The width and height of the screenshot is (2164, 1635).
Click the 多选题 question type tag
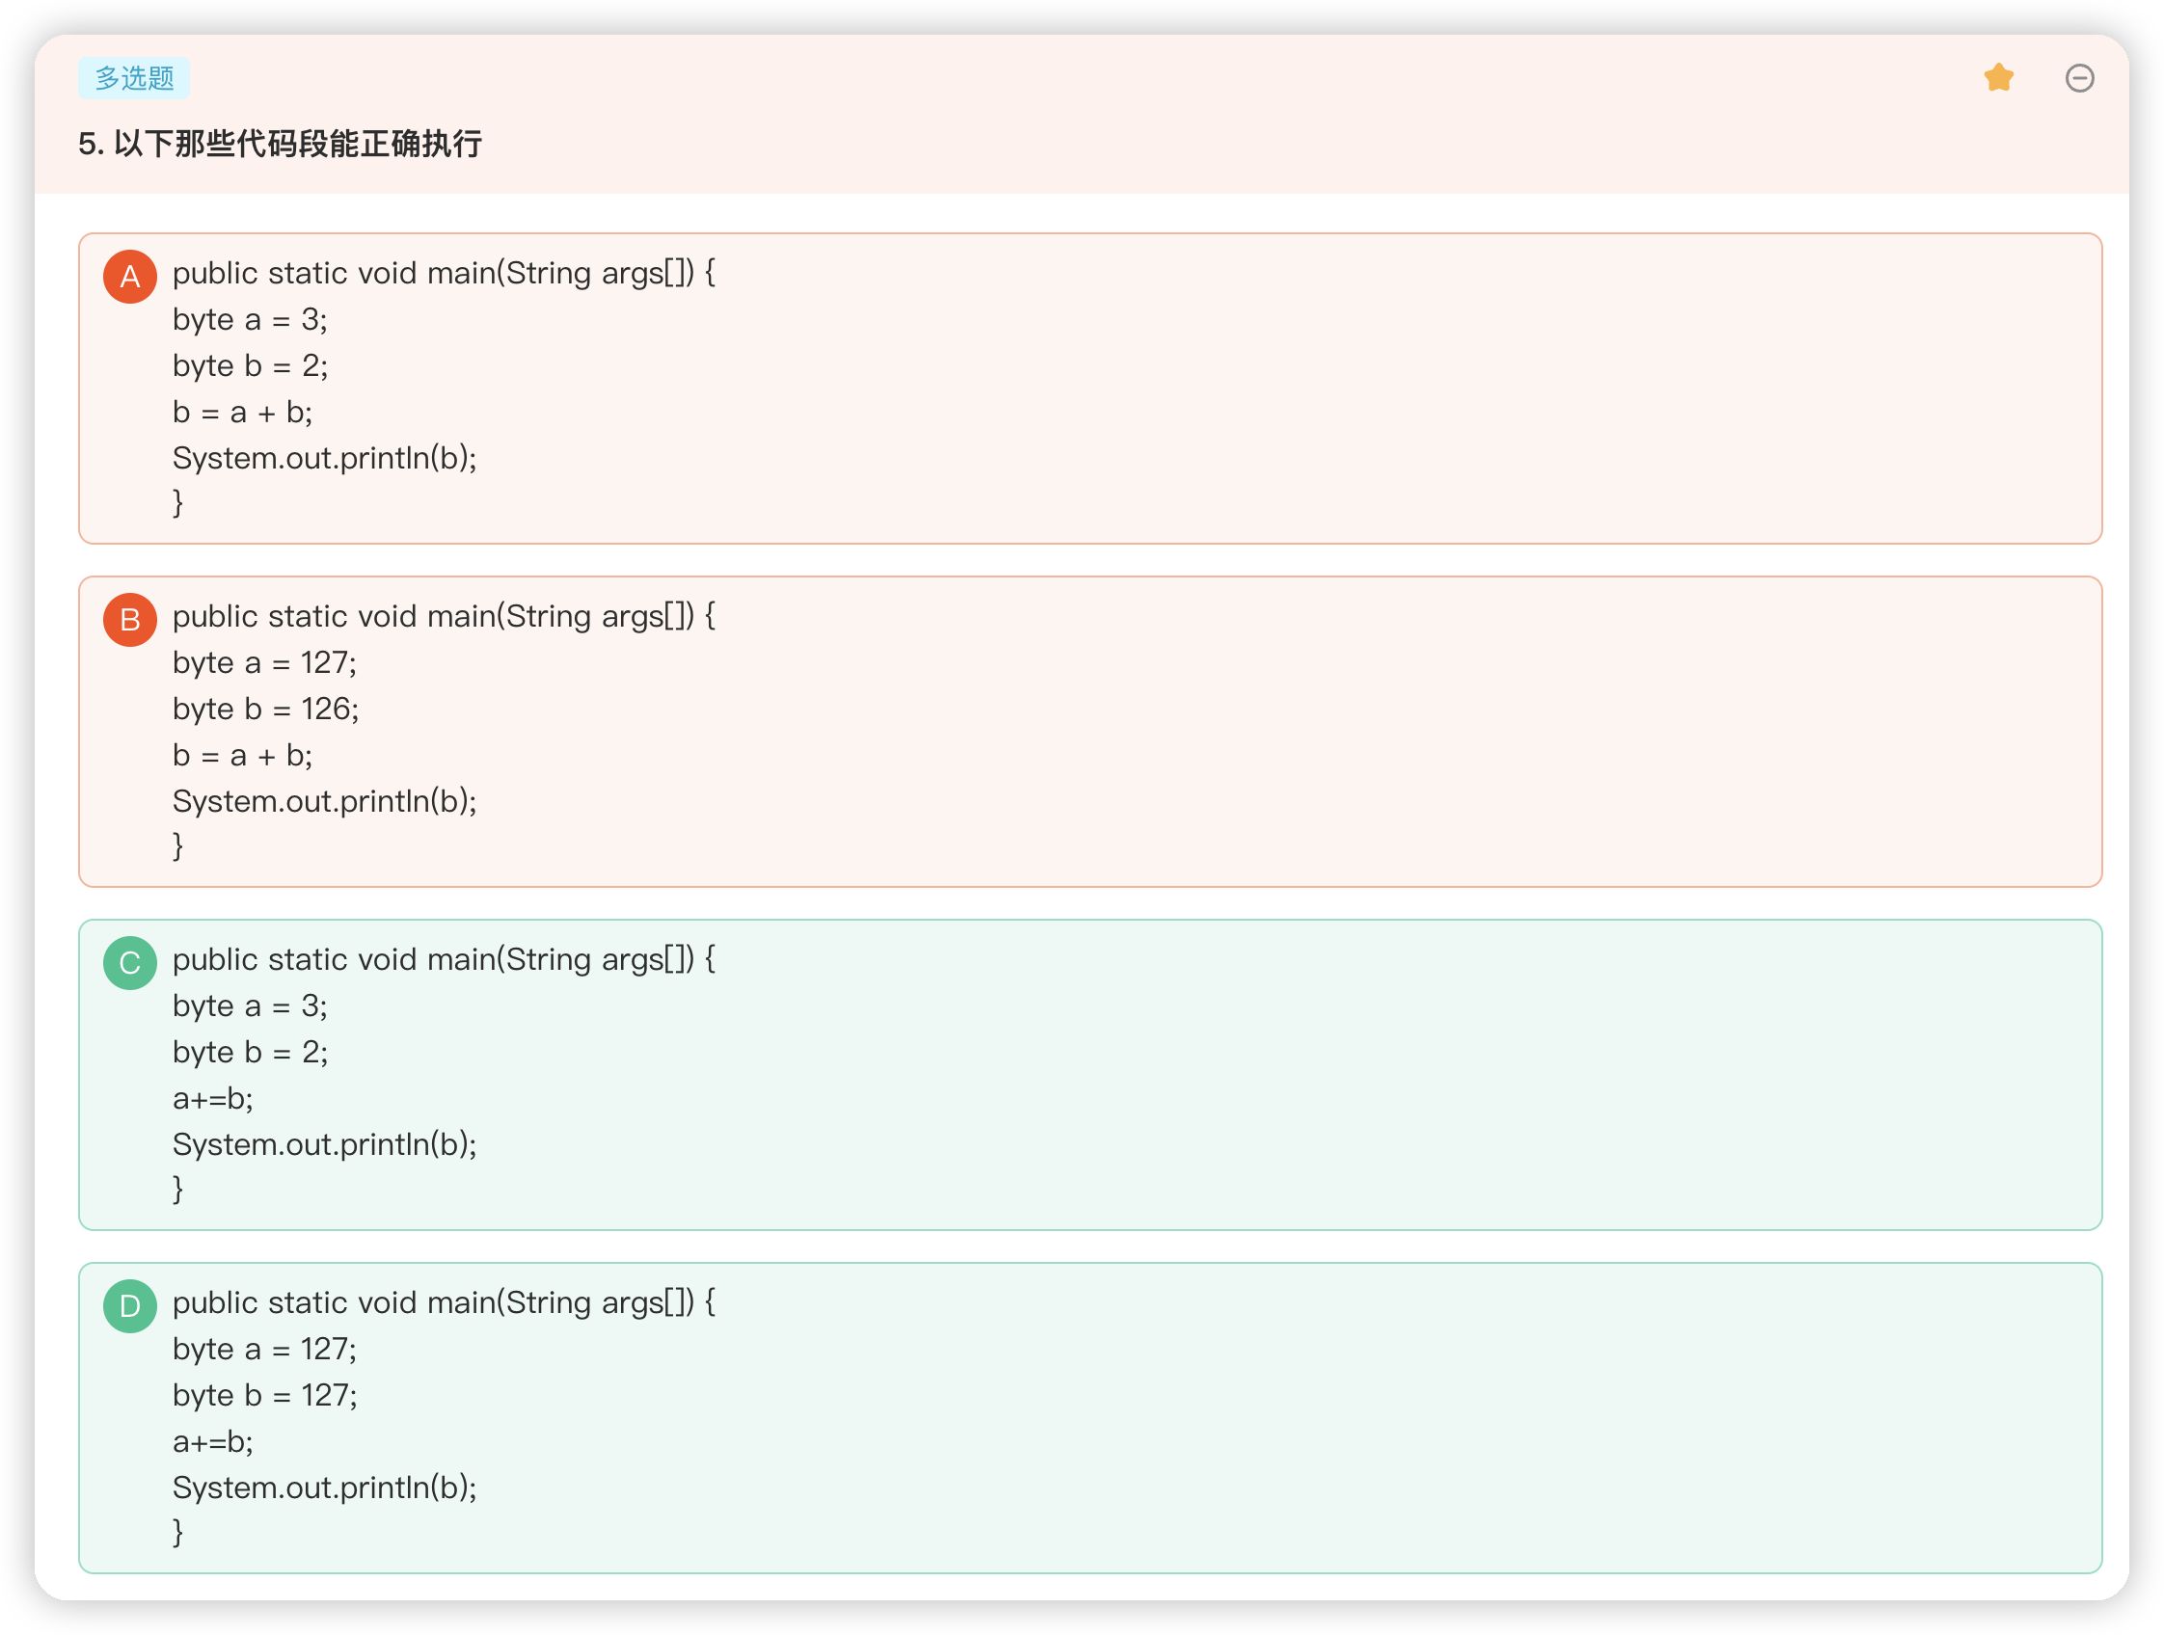click(134, 77)
